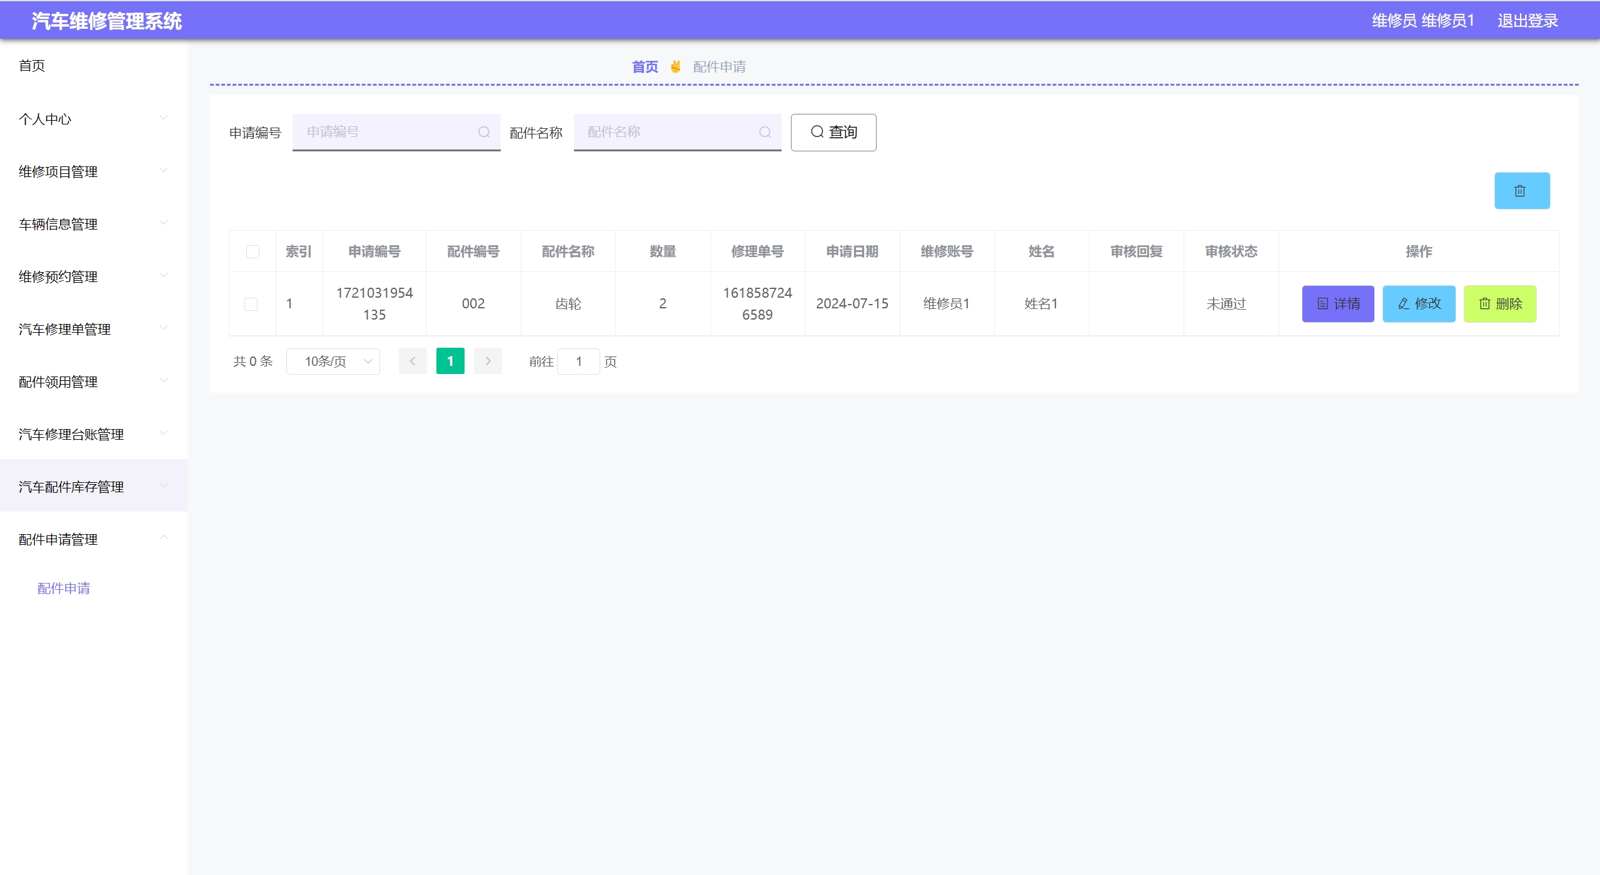The width and height of the screenshot is (1600, 875).
Task: Check the row 1 checkbox
Action: [x=251, y=304]
